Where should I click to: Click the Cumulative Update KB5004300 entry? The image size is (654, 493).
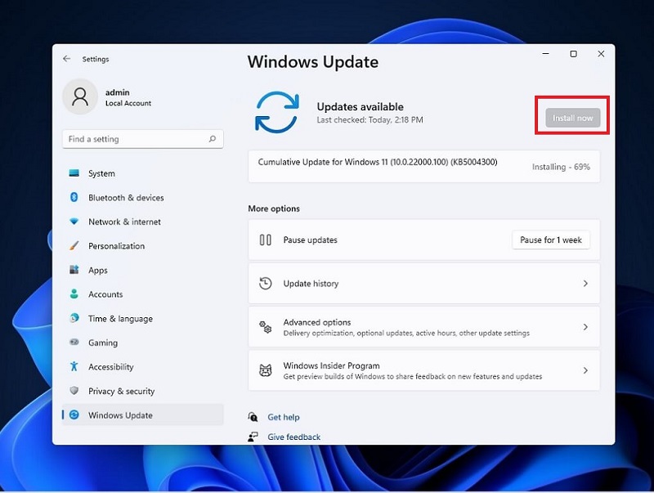(423, 167)
